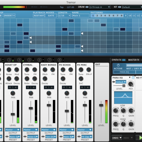Click the green play button

pos(141,138)
